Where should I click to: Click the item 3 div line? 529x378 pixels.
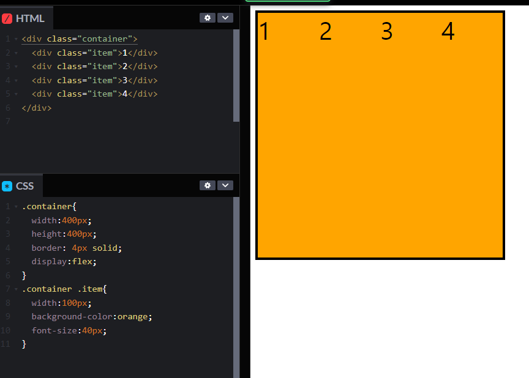click(94, 81)
